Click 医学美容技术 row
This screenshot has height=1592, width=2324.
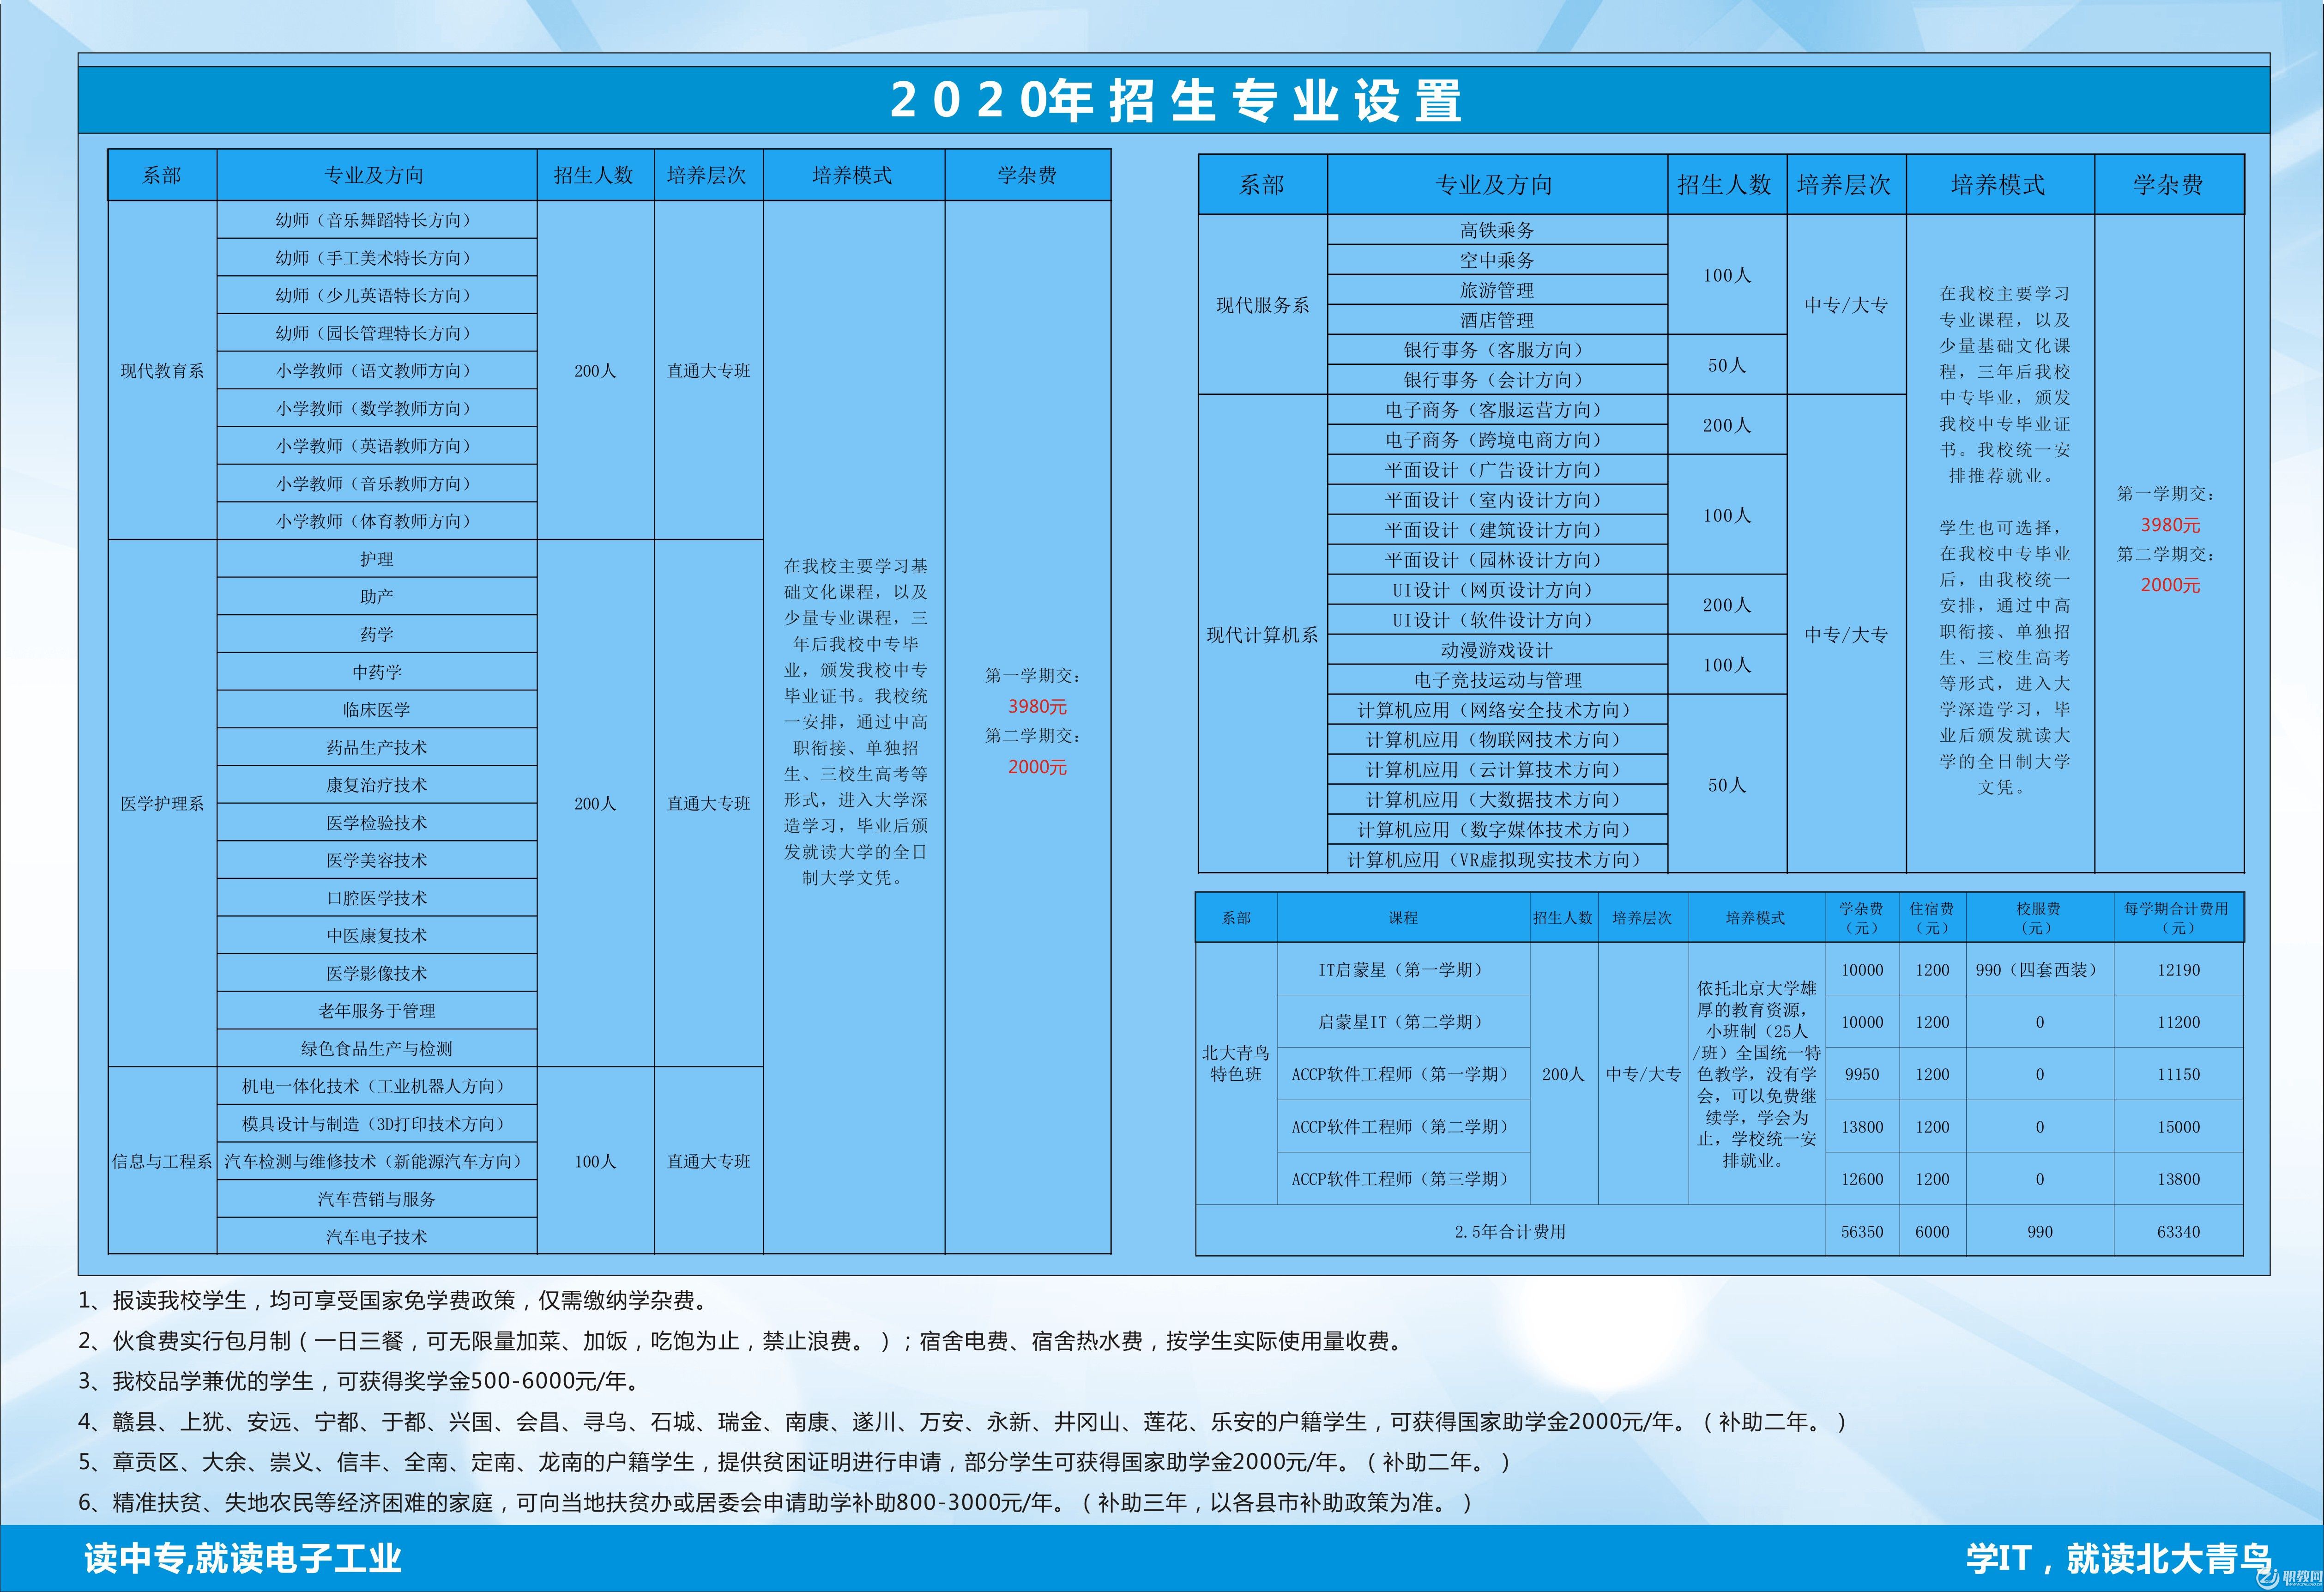click(x=377, y=860)
